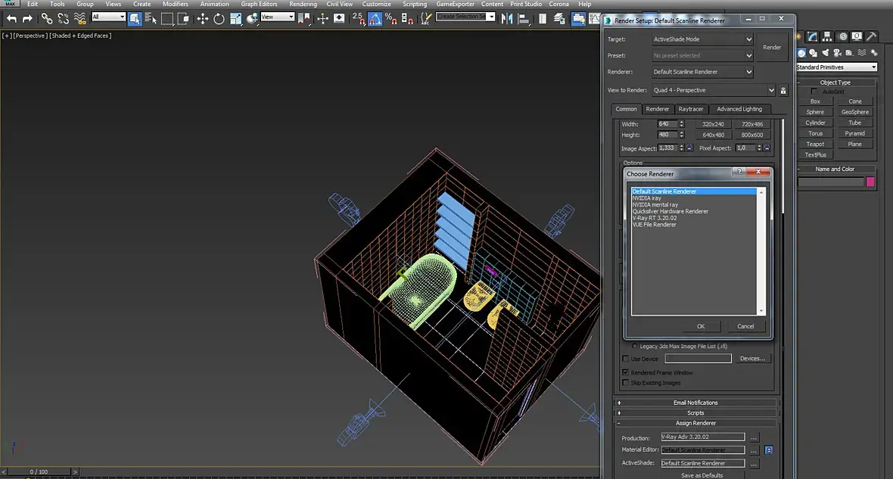Enable the Skip Existing Images checkbox
893x479 pixels.
(x=625, y=383)
